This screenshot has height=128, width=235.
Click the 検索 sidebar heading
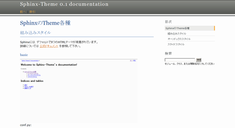tap(168, 53)
